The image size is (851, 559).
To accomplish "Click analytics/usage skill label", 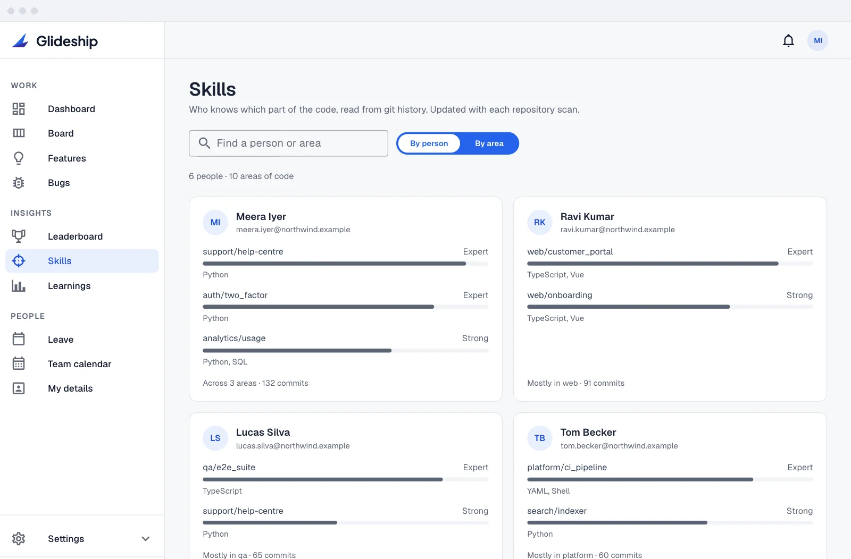I will 234,338.
